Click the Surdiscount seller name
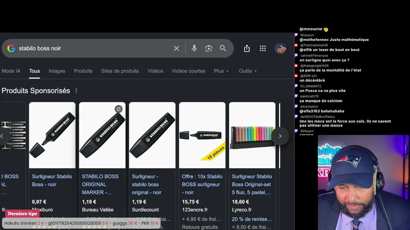This screenshot has height=230, width=410. click(x=145, y=210)
